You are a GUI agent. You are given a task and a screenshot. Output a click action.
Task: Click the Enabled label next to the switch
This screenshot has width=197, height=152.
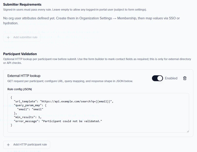171,78
